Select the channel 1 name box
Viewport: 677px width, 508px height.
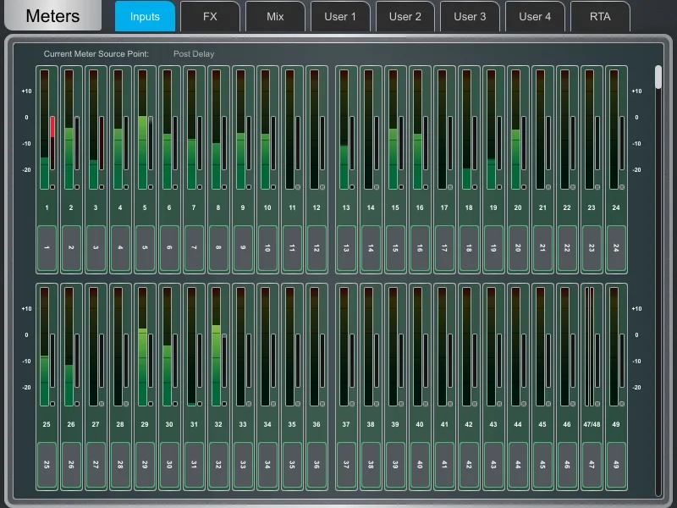(x=47, y=248)
